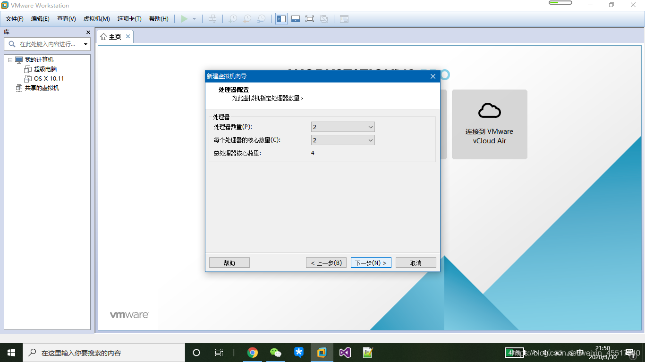Image resolution: width=645 pixels, height=362 pixels.
Task: Open the 处理器数量(P) dropdown
Action: tap(343, 127)
